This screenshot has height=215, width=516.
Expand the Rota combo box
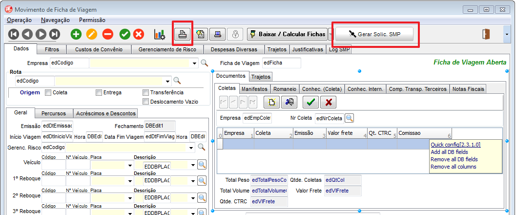coord(168,81)
